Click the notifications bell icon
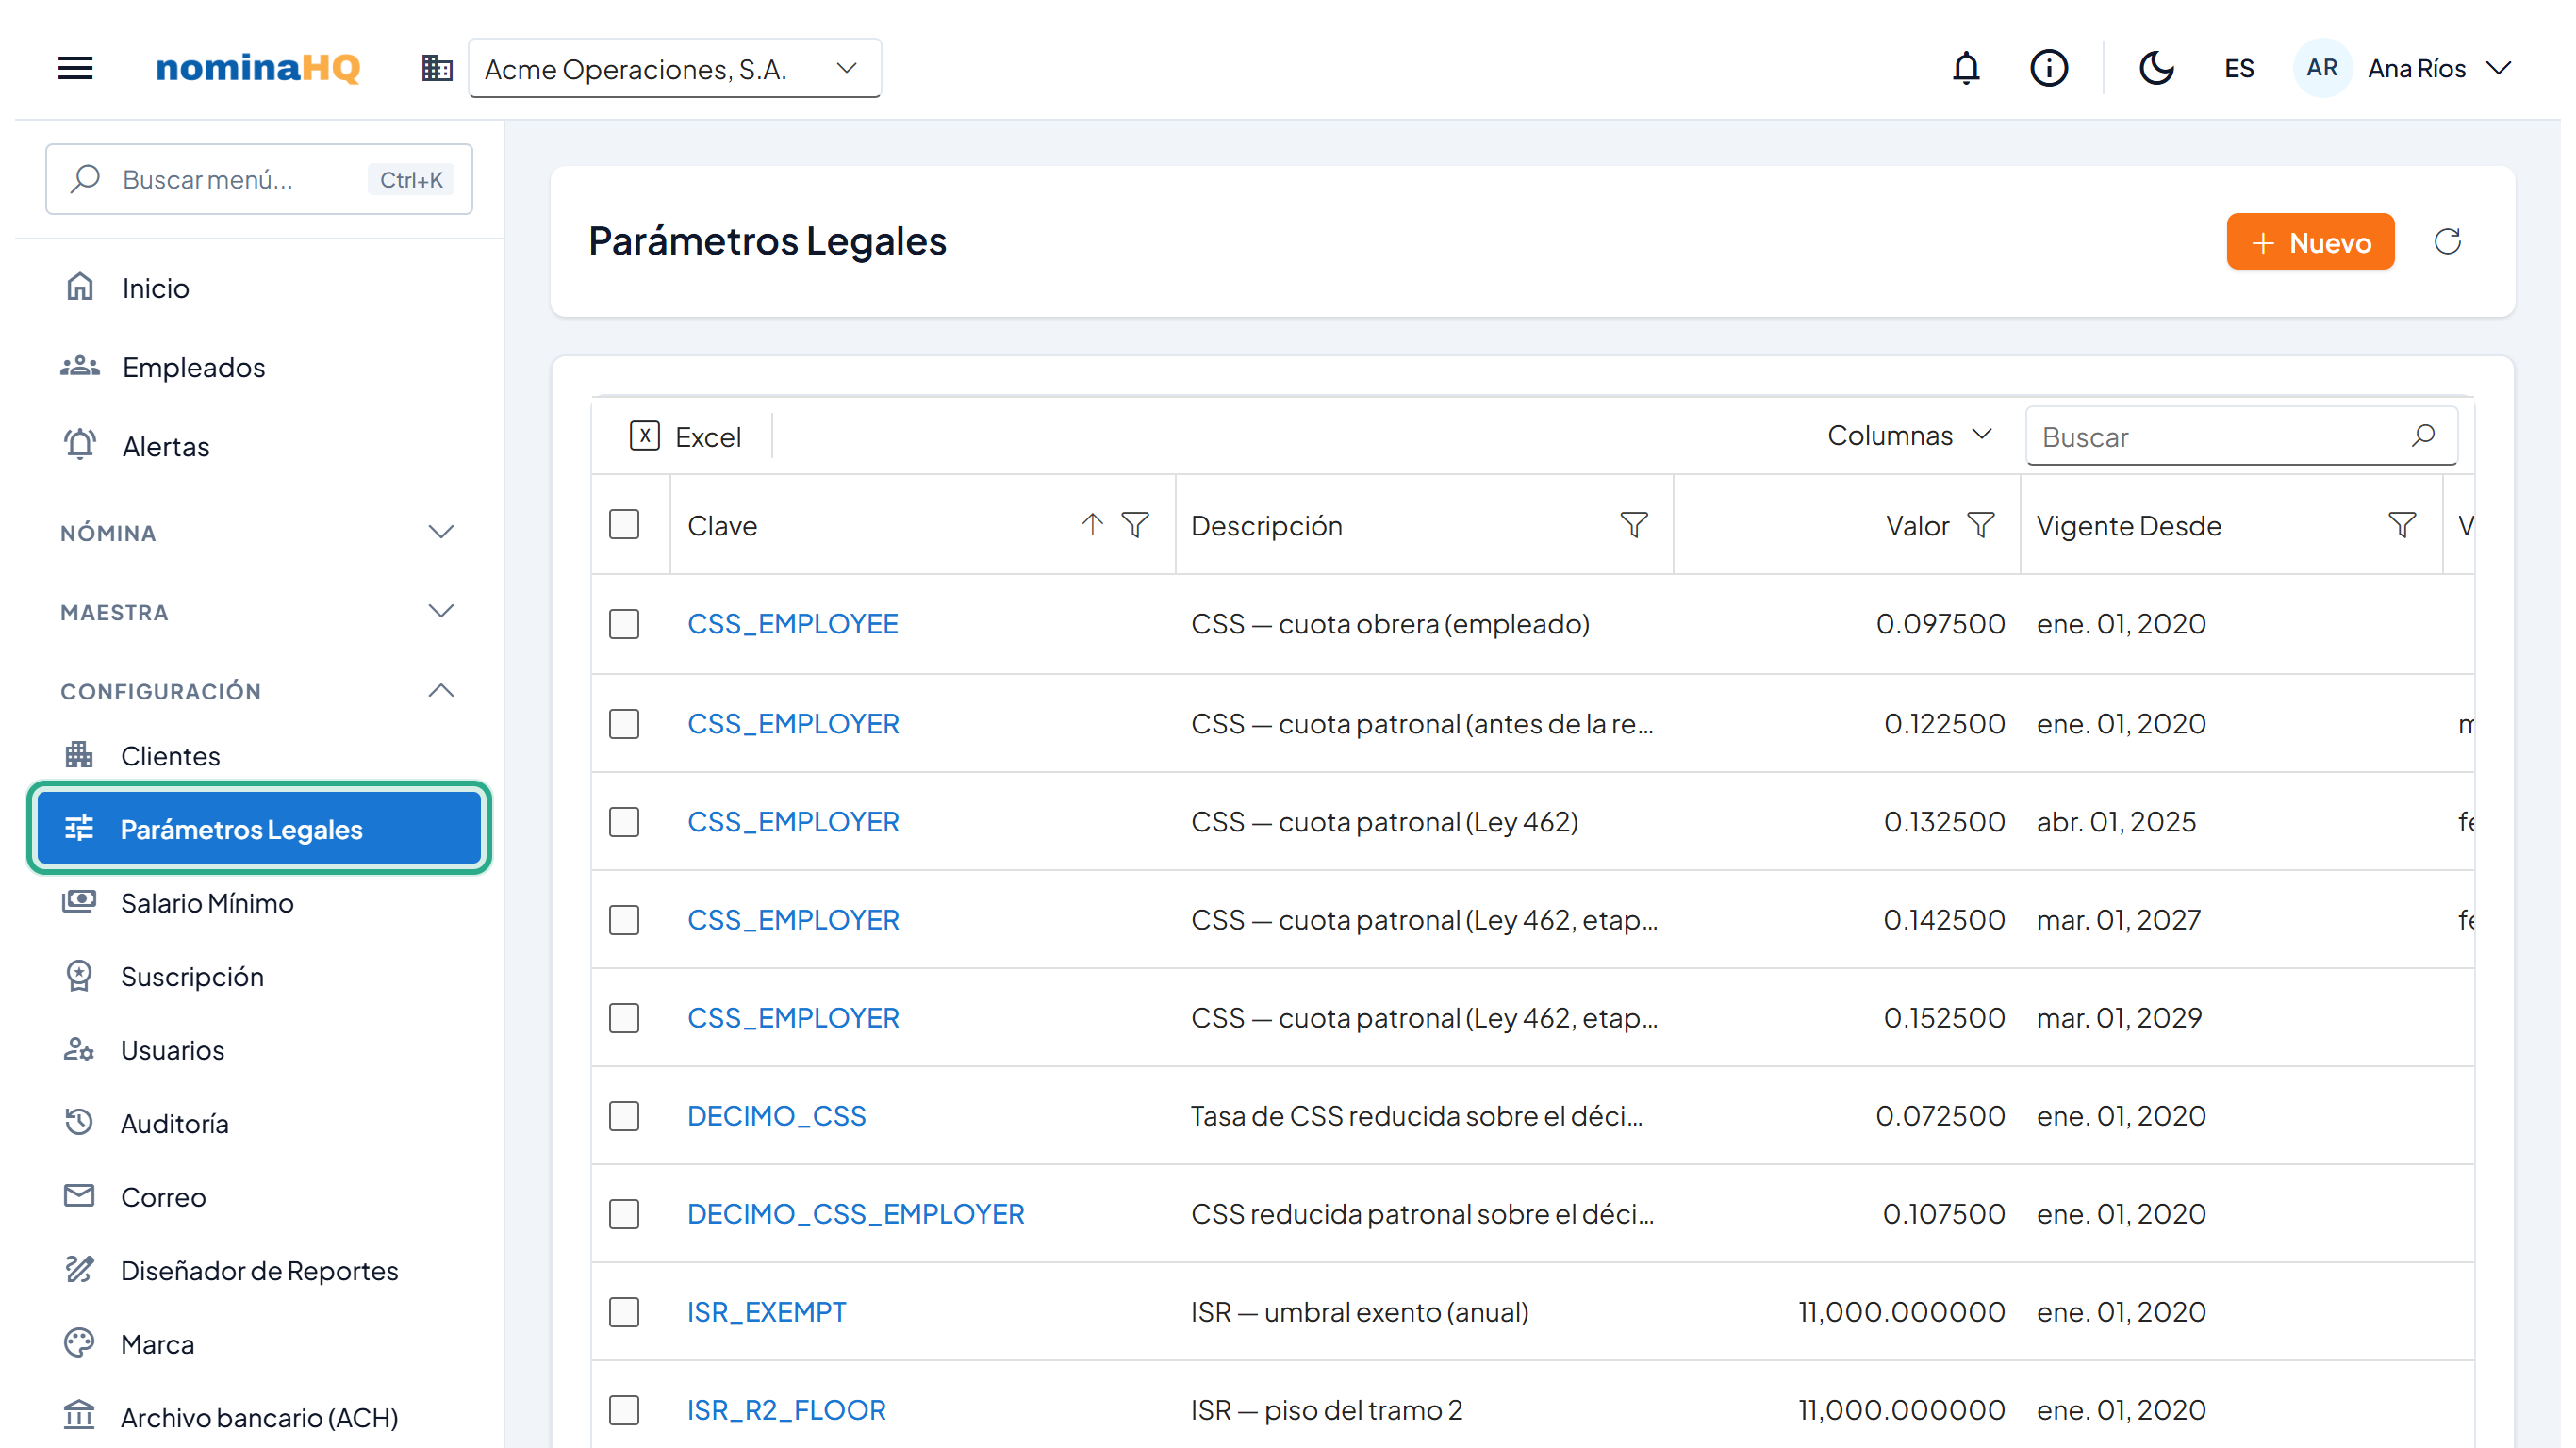 click(1966, 68)
